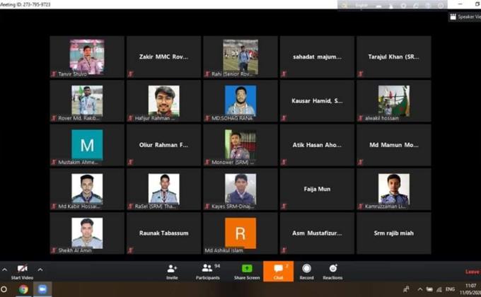Open the Chat panel
The image size is (481, 297).
coord(278,271)
